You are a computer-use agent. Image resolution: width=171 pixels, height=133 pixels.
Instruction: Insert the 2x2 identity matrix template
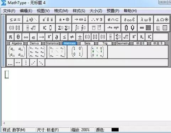point(77,52)
